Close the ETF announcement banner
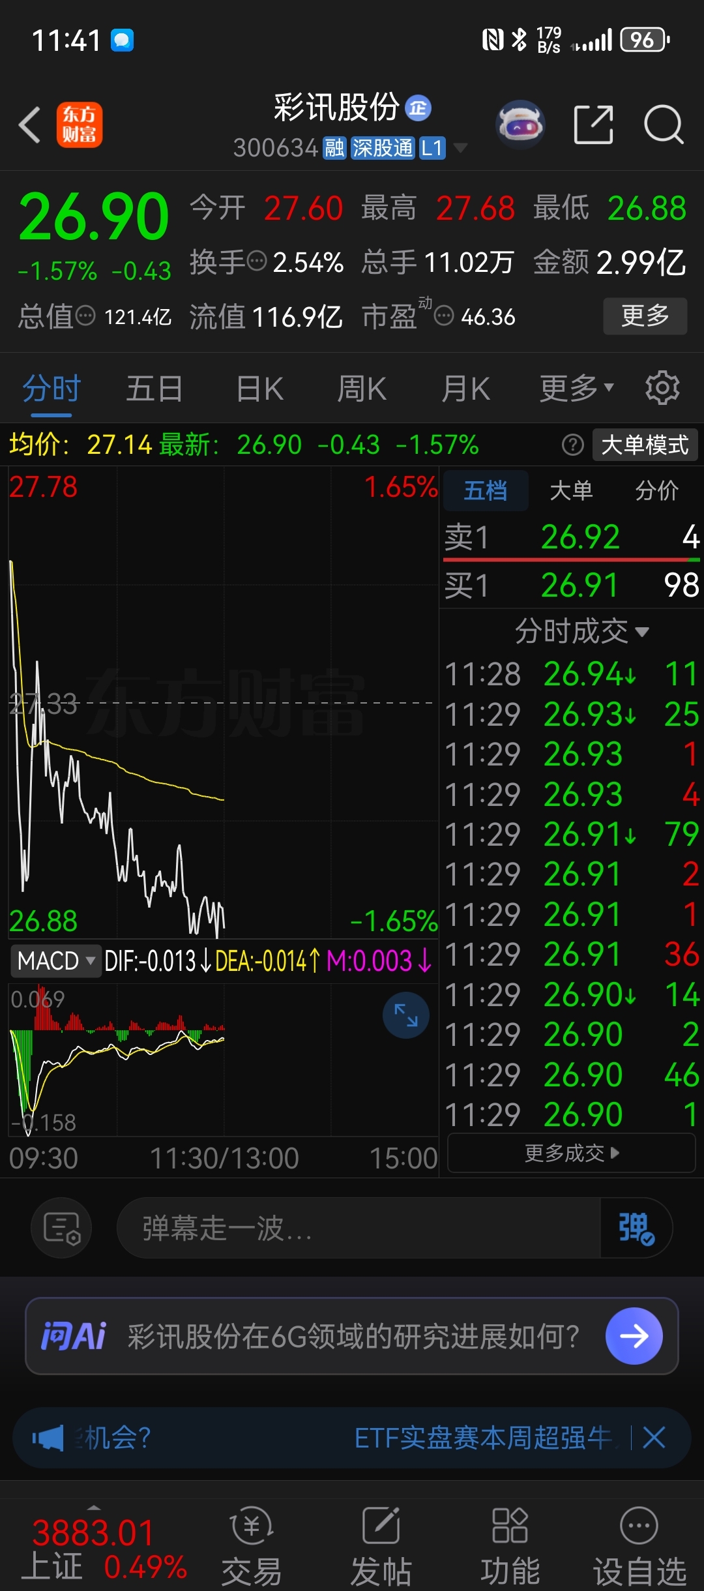 (654, 1437)
